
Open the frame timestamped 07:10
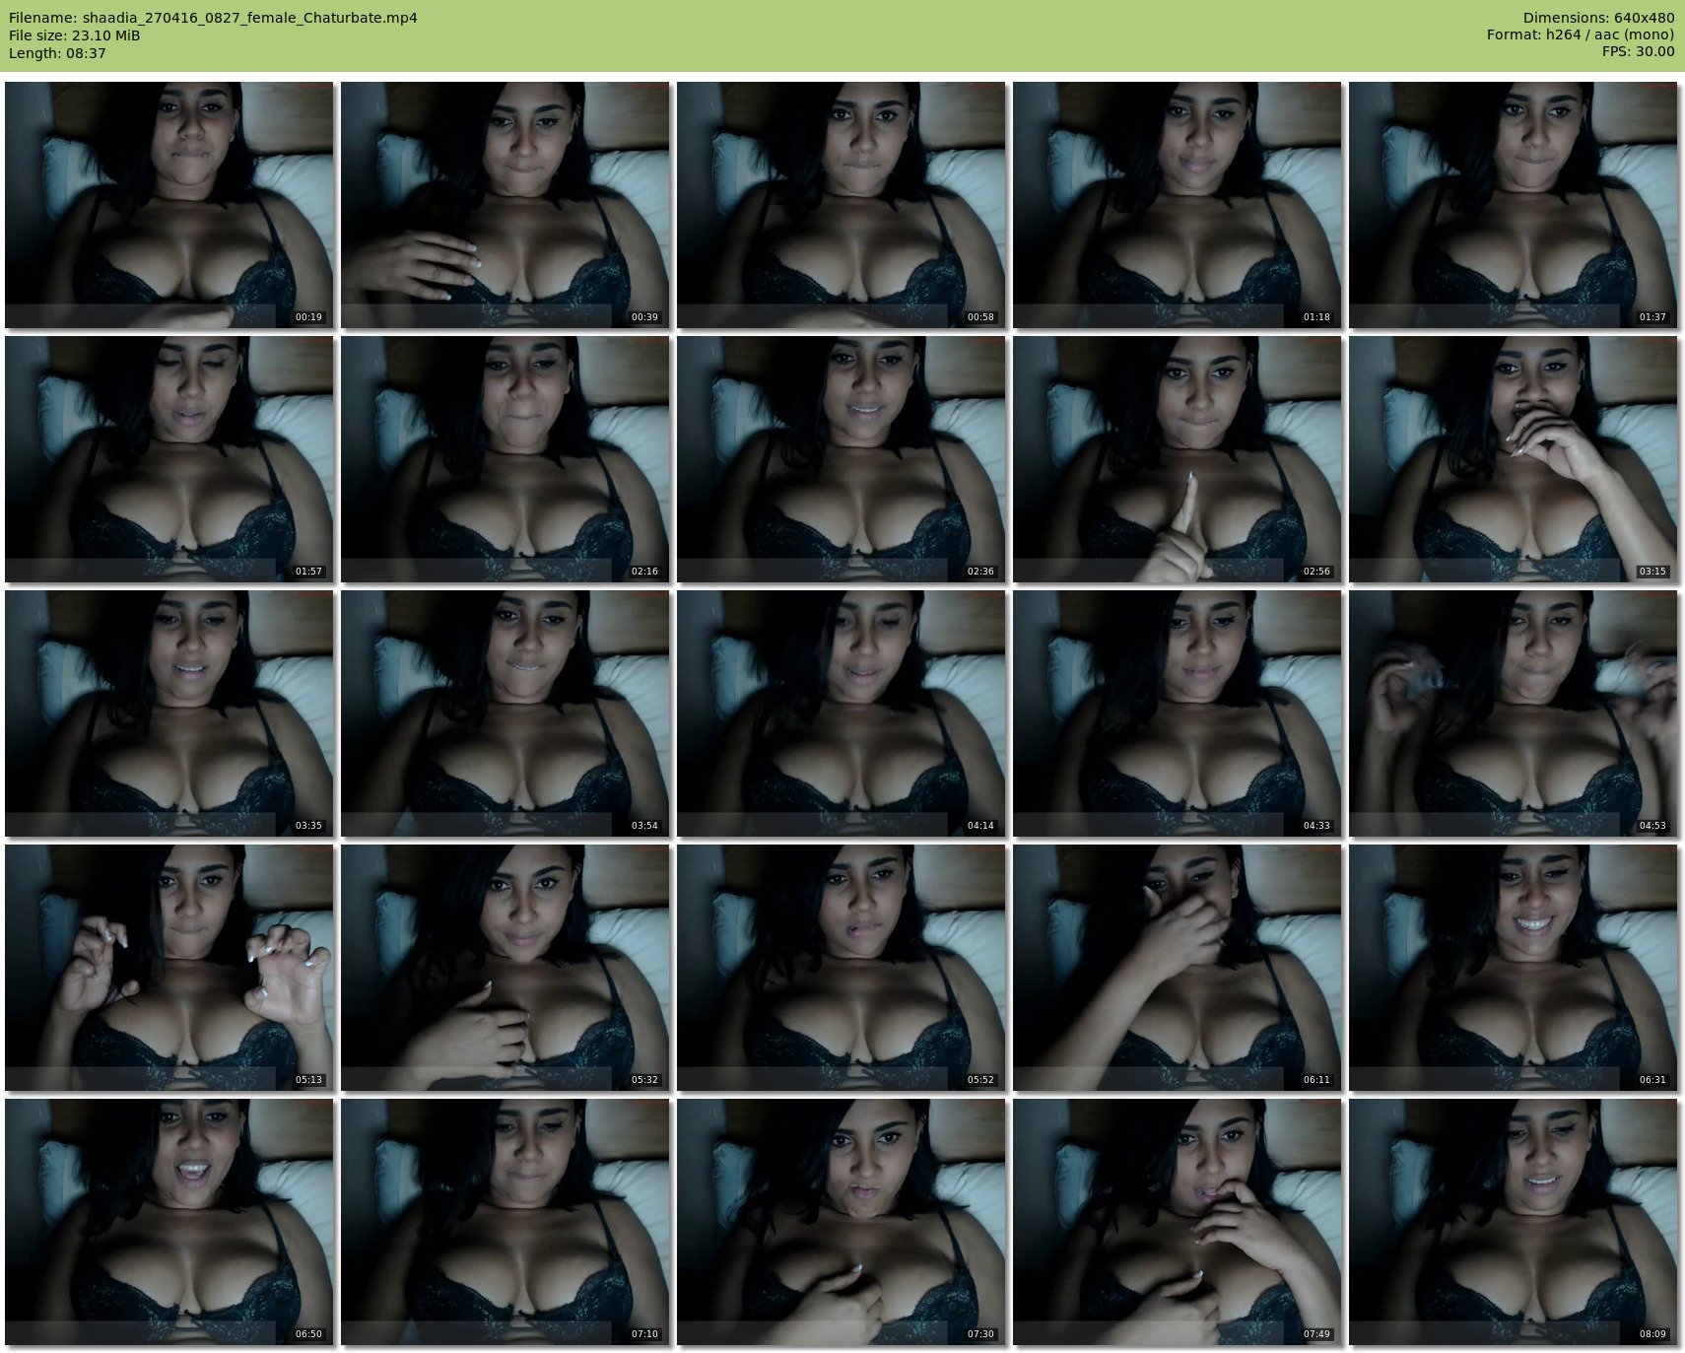click(505, 1222)
